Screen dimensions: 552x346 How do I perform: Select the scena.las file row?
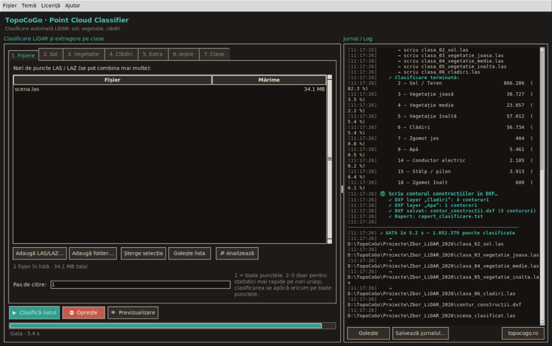170,89
